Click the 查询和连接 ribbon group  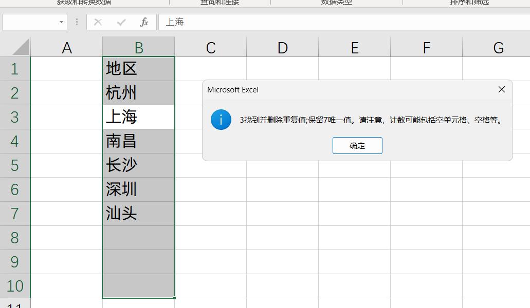point(220,3)
